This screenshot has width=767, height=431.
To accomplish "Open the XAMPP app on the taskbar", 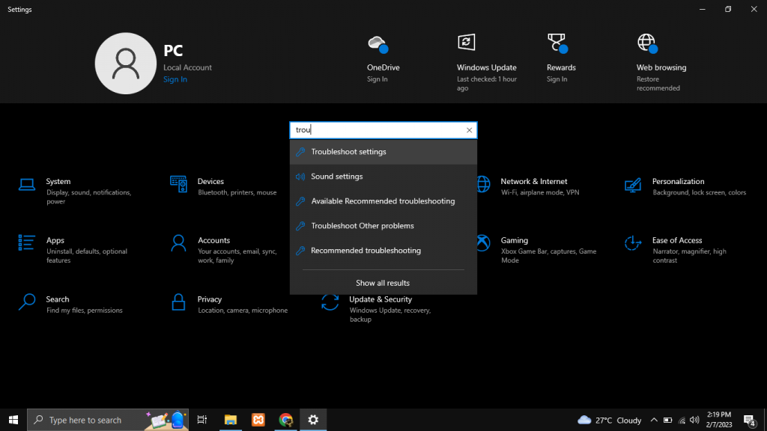I will 258,420.
